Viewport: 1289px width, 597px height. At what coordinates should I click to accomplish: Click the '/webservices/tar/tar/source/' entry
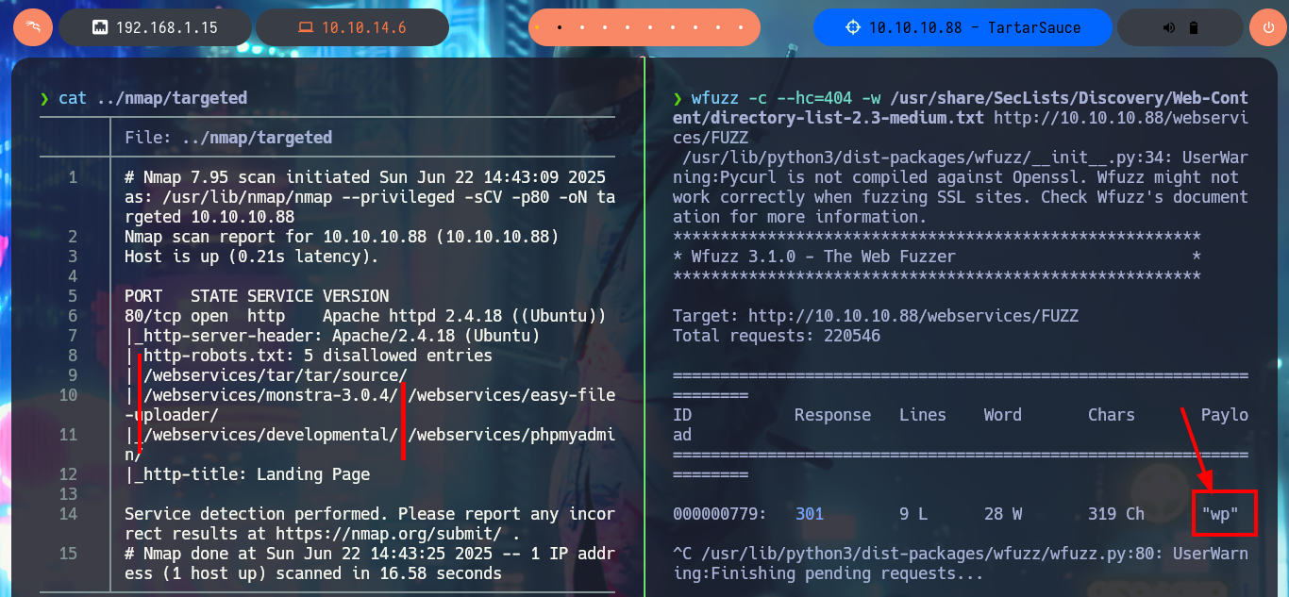point(276,375)
